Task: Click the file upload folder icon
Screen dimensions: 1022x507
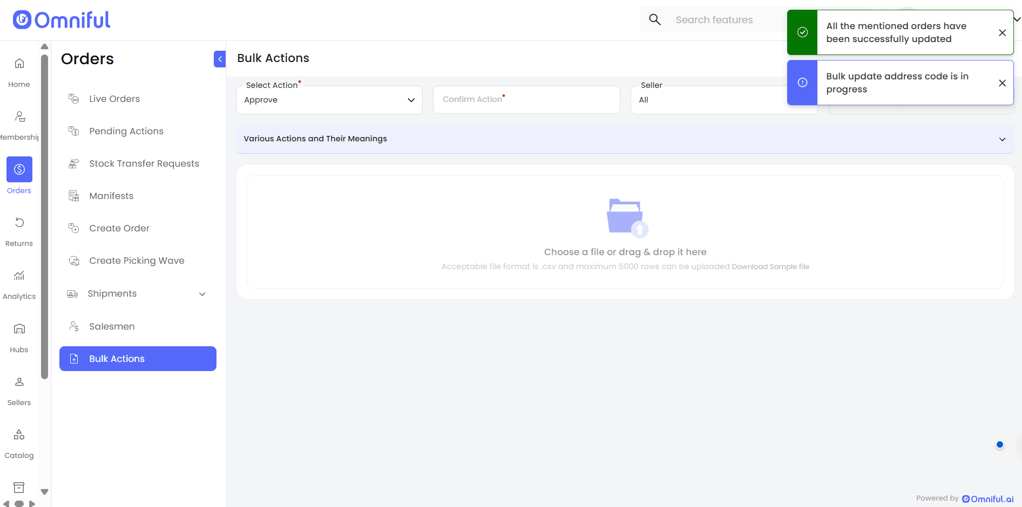Action: click(626, 217)
